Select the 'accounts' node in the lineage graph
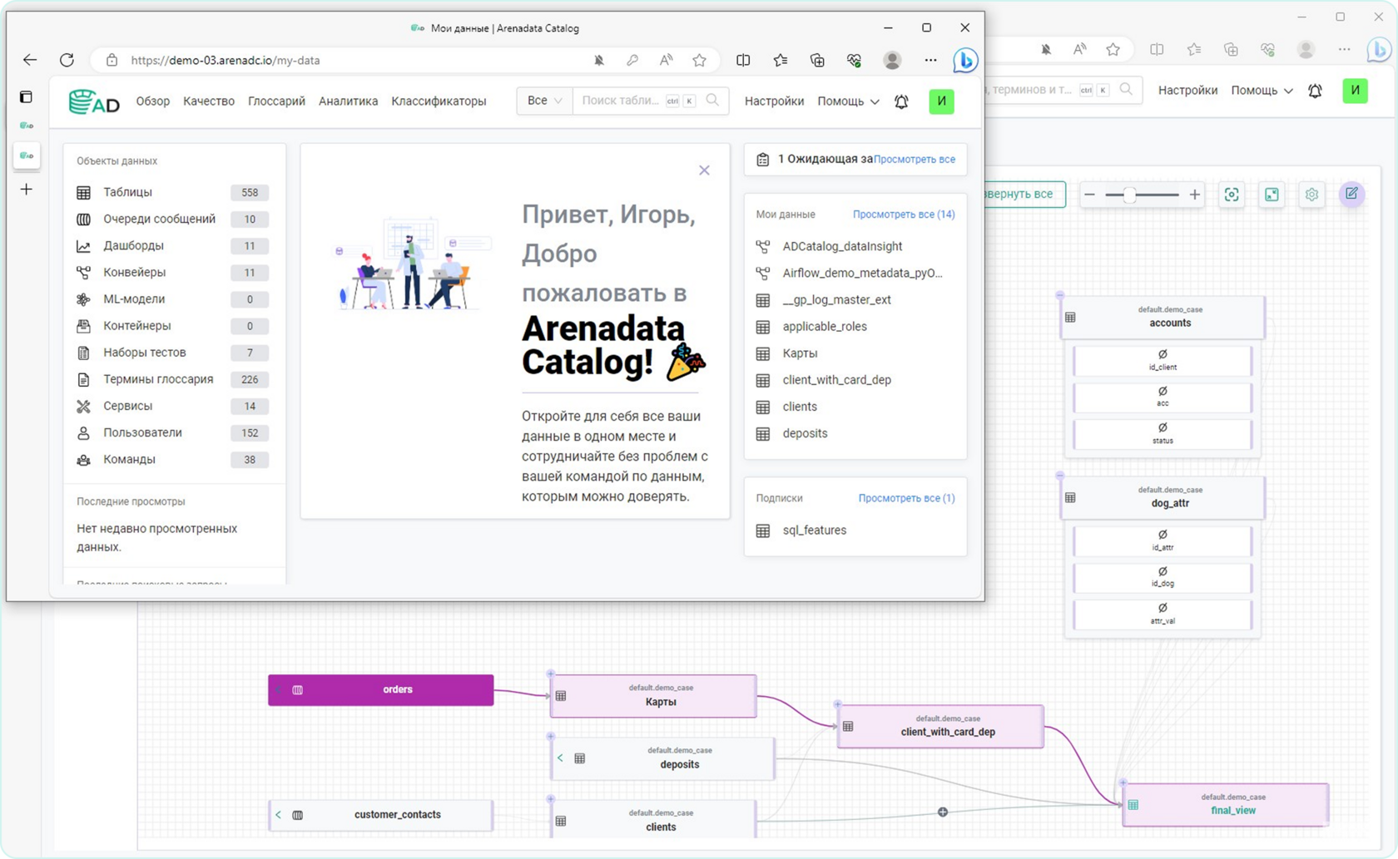The image size is (1398, 859). [x=1163, y=317]
